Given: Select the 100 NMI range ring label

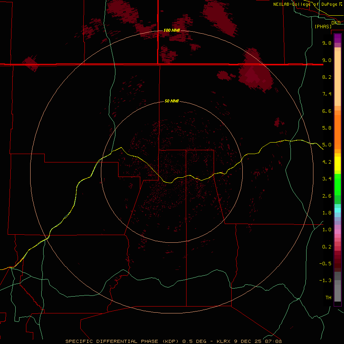Looking at the screenshot, I should 172,30.
